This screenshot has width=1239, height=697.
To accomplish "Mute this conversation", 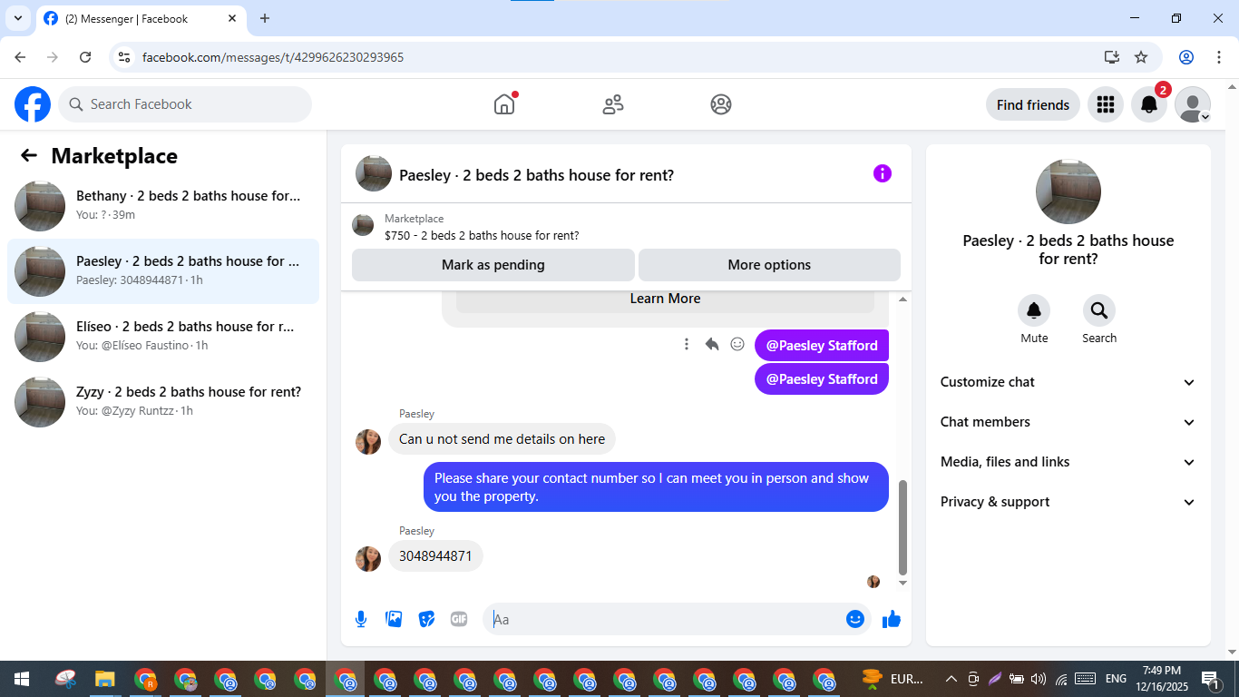I will pyautogui.click(x=1034, y=311).
